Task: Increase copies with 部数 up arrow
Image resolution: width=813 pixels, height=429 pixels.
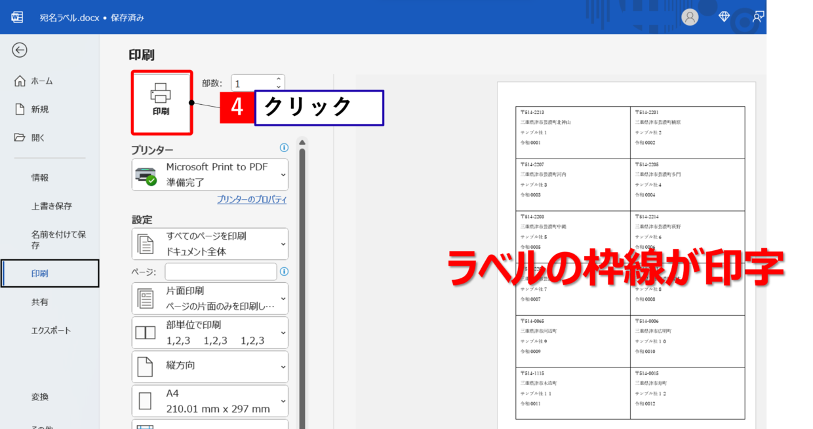Action: pos(279,79)
